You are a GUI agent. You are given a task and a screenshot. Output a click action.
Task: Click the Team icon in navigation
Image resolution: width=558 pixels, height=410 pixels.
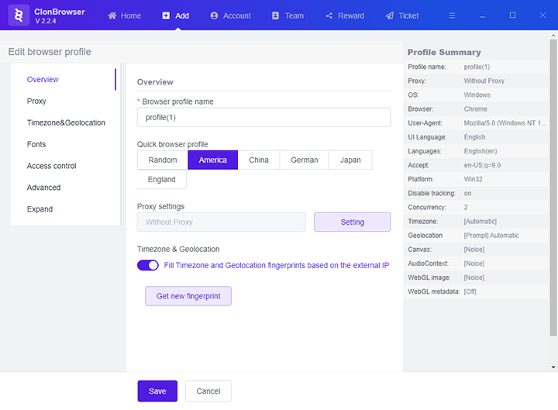275,16
